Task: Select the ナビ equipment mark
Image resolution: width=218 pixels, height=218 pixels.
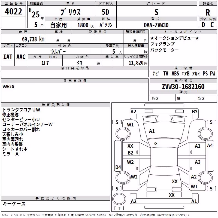Action: click(156, 73)
